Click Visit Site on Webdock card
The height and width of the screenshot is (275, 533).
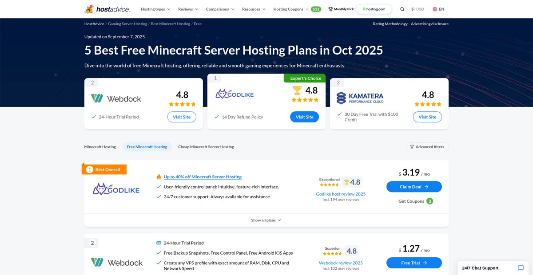point(182,117)
